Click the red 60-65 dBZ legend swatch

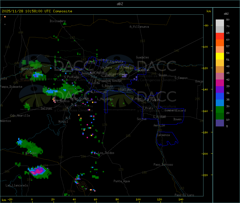point(220,36)
